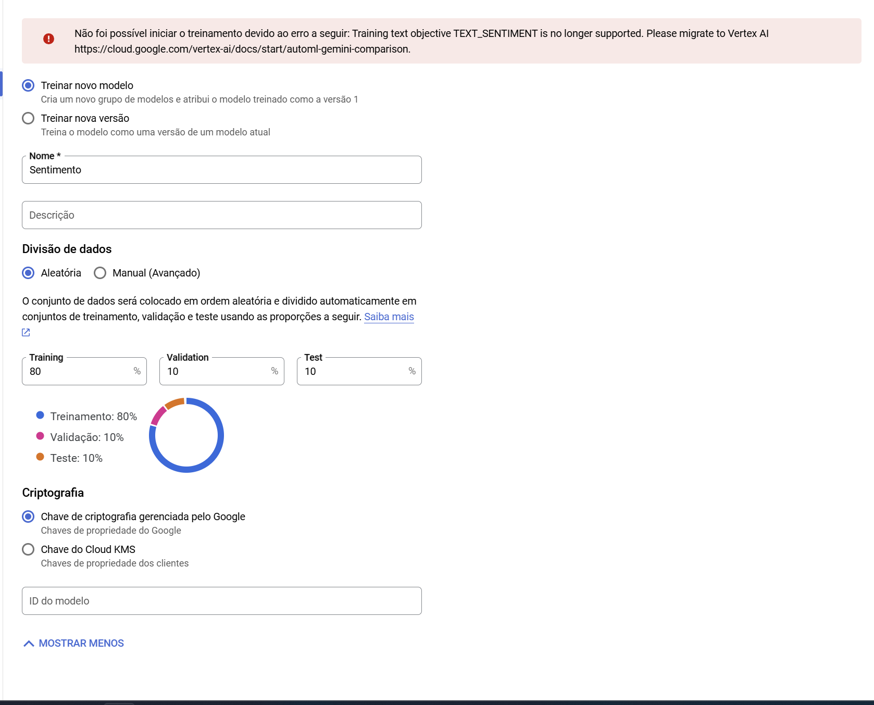The width and height of the screenshot is (874, 705).
Task: Edit the Training percentage field
Action: [84, 371]
